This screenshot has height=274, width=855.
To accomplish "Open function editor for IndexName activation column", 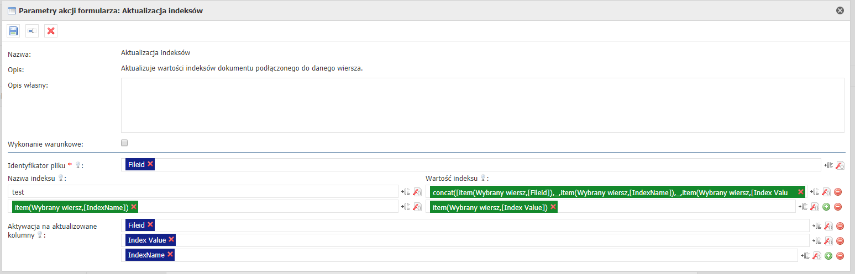I will click(816, 255).
